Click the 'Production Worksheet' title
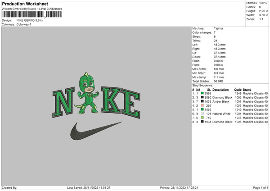Viewport: 270px width, 191px height. 25,4
